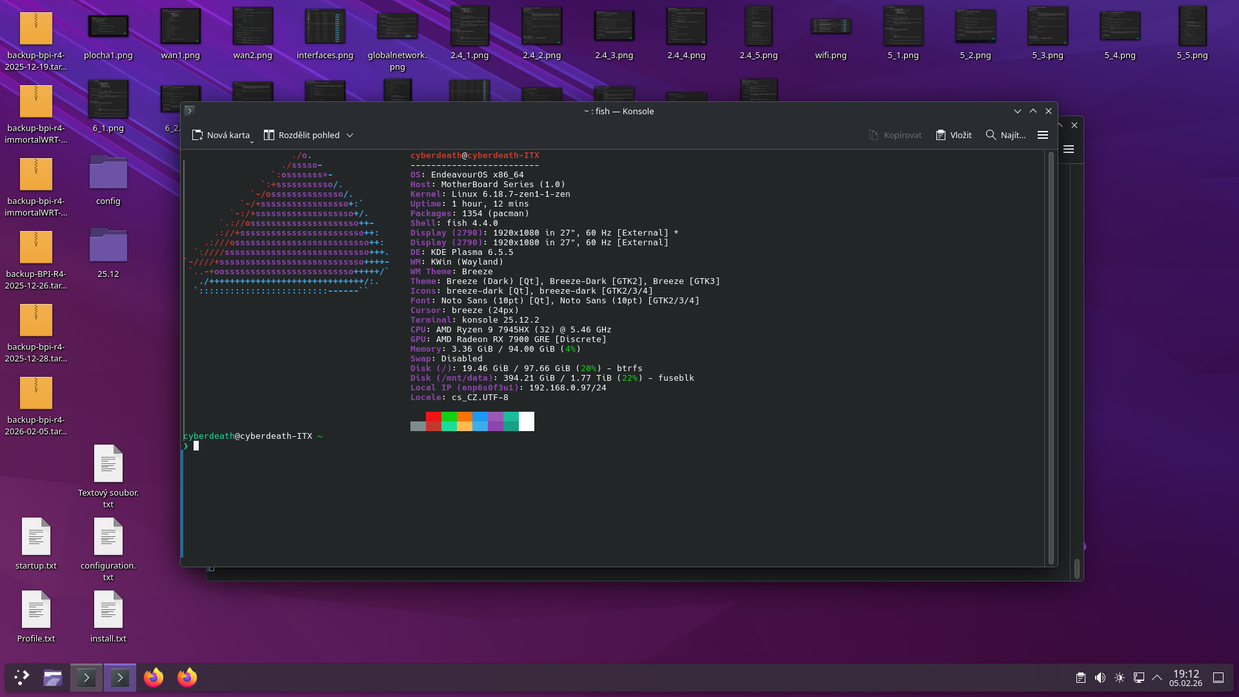Click the Show Desktop button at the panel edge
The image size is (1239, 697).
(x=1218, y=678)
